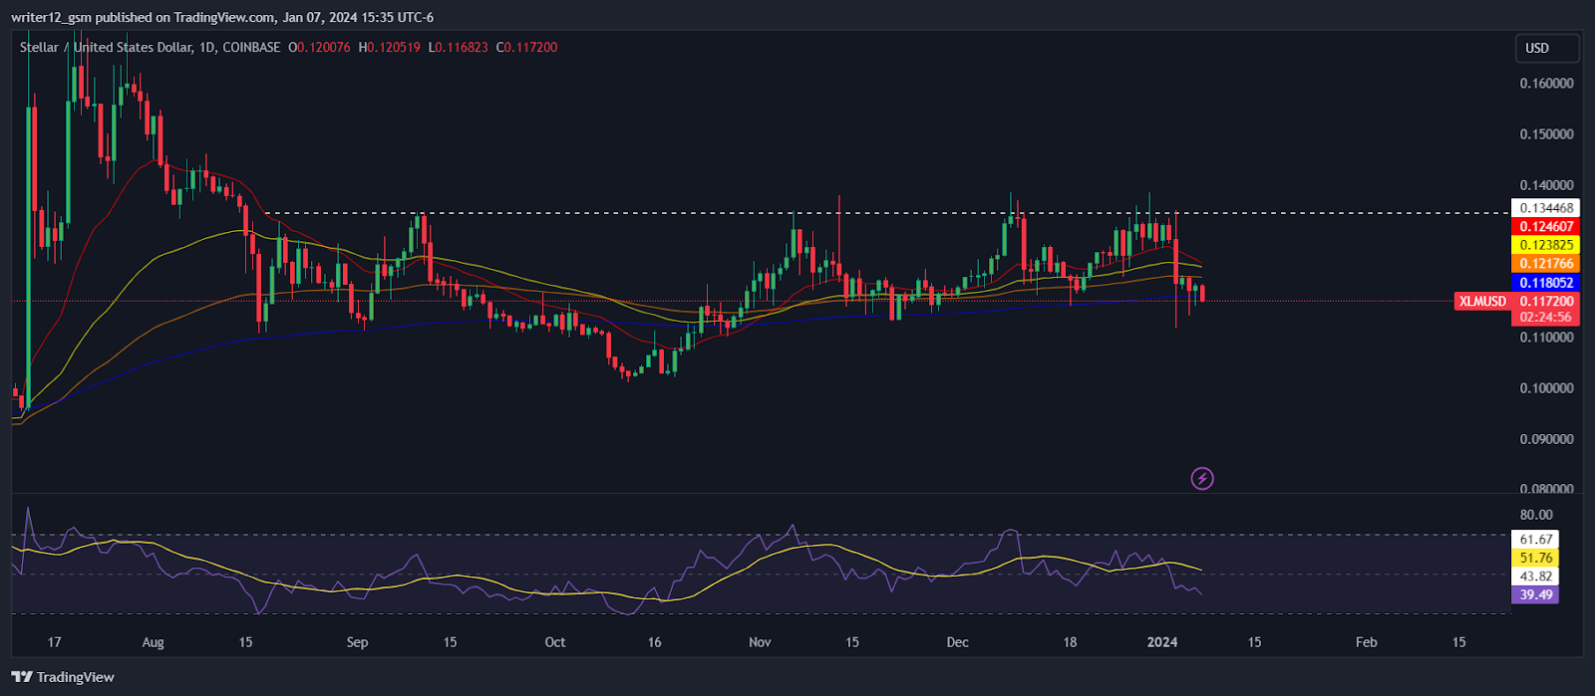Image resolution: width=1595 pixels, height=696 pixels.
Task: Select the blue 0.118052 moving average label
Action: [1546, 283]
